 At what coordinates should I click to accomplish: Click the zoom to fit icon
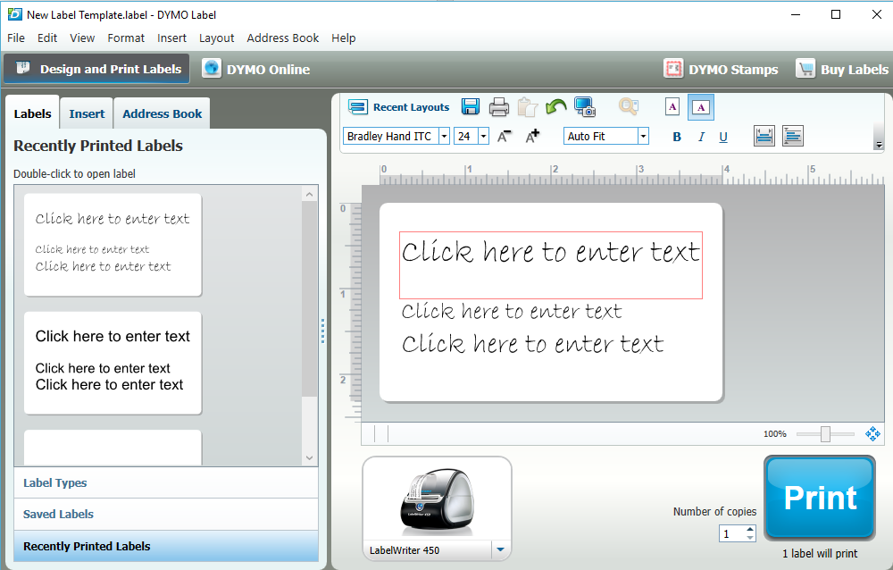click(872, 434)
